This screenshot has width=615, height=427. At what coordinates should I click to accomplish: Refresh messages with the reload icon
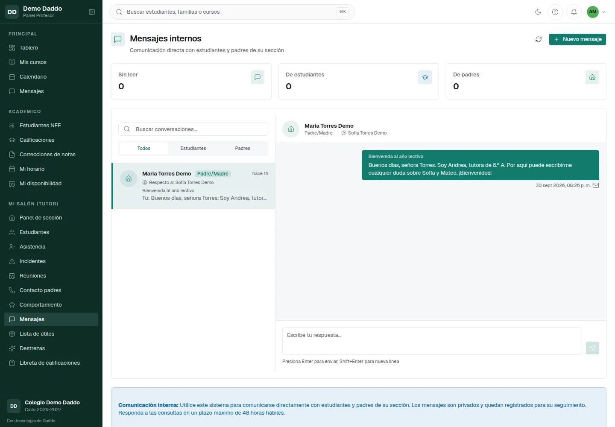(x=539, y=39)
